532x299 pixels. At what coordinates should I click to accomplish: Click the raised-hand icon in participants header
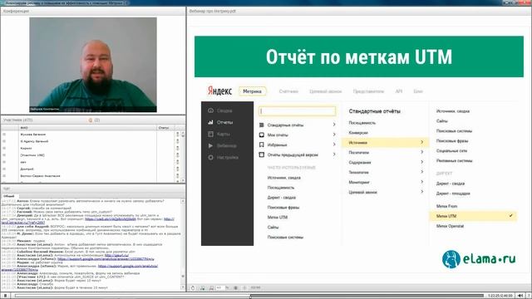pyautogui.click(x=91, y=120)
